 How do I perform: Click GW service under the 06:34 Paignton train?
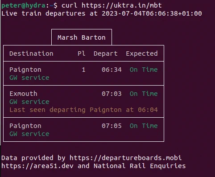coord(29,78)
